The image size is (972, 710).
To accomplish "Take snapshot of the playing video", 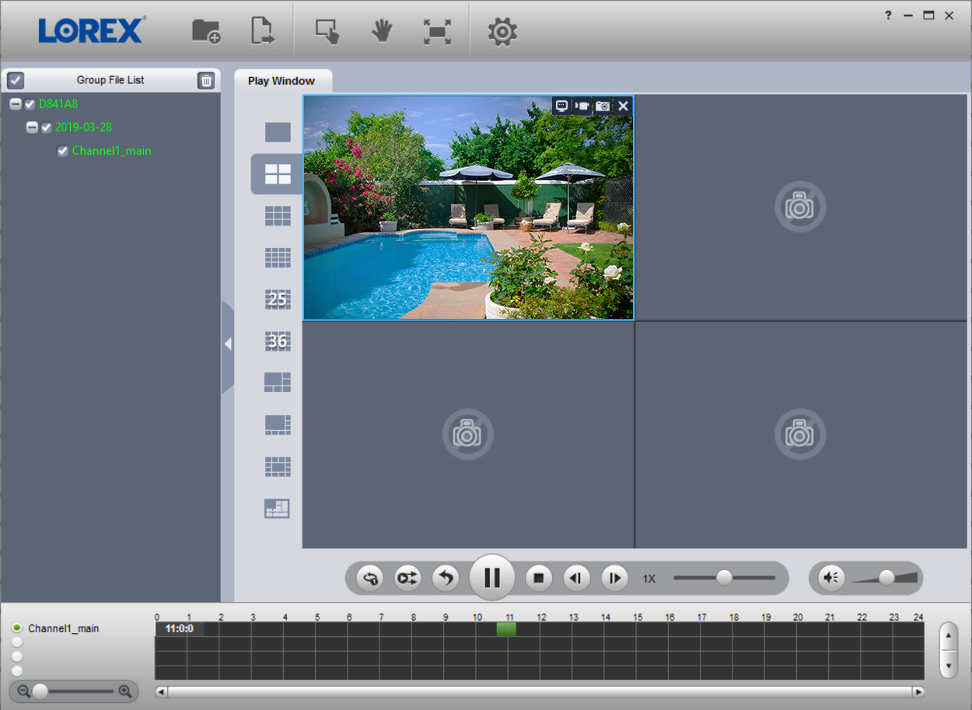I will (603, 106).
